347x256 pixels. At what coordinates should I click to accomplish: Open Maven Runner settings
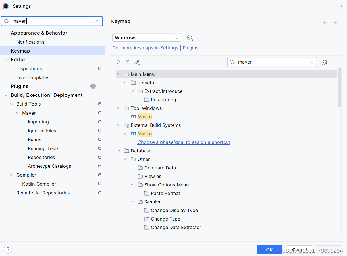click(x=36, y=139)
